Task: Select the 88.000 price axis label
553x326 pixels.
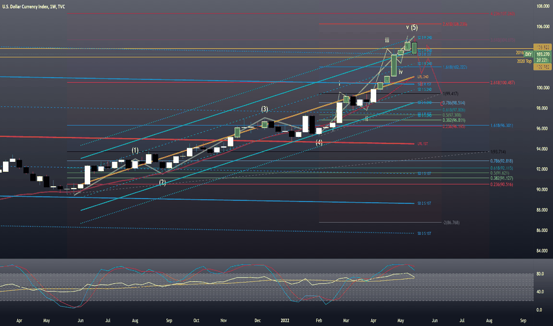Action: [543, 210]
